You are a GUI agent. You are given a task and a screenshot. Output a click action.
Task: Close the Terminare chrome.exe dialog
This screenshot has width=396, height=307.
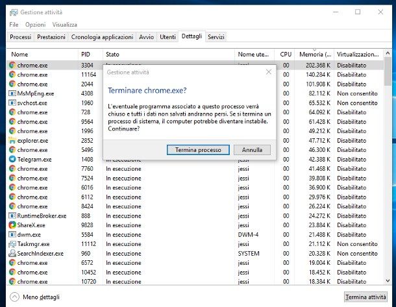click(x=269, y=72)
